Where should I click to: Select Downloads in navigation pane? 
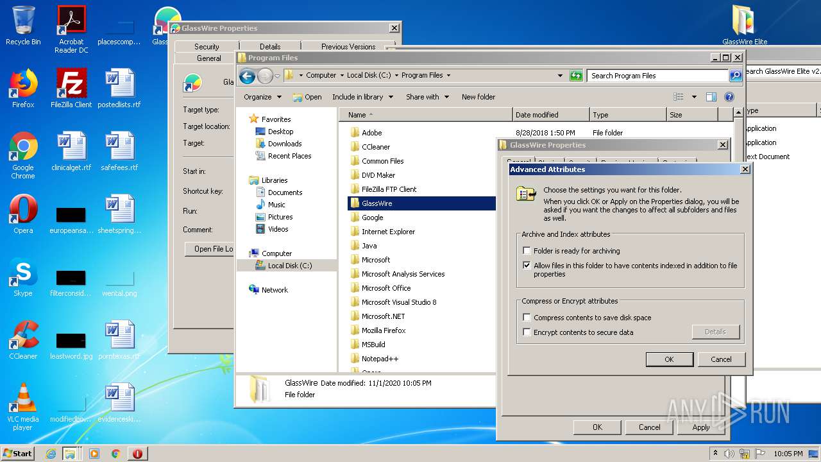pos(285,144)
